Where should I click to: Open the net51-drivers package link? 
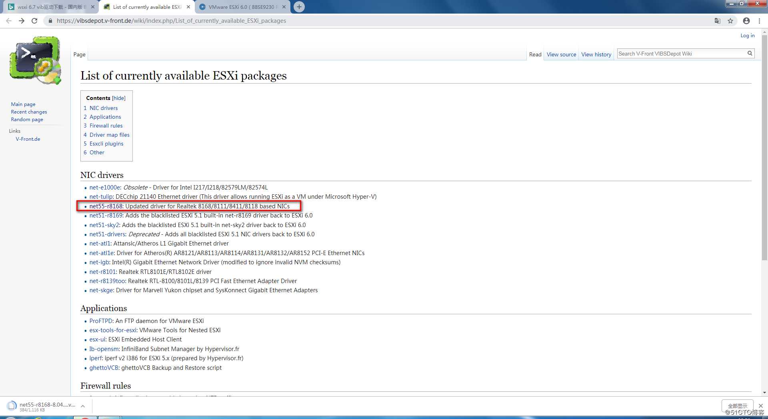click(x=107, y=234)
